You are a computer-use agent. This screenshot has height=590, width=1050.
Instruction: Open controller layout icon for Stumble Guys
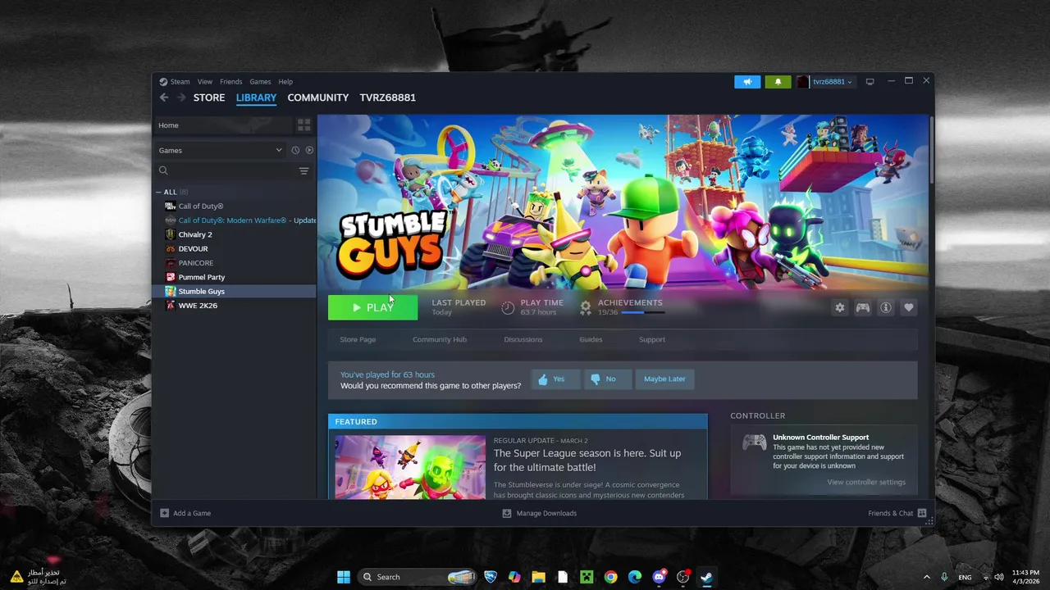(x=863, y=307)
